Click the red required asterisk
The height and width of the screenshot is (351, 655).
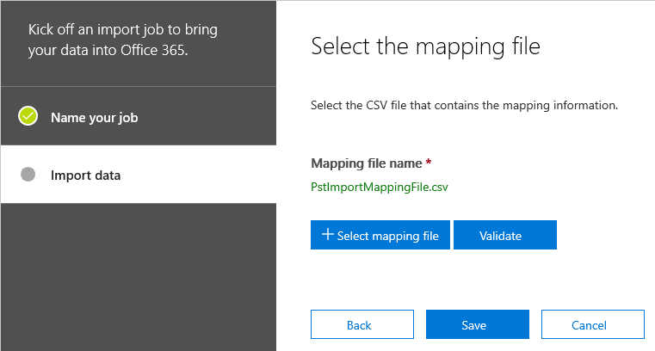(x=428, y=162)
